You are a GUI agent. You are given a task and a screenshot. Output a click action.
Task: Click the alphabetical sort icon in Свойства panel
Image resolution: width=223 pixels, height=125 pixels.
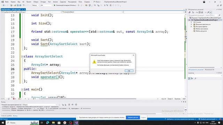(x=192, y=78)
